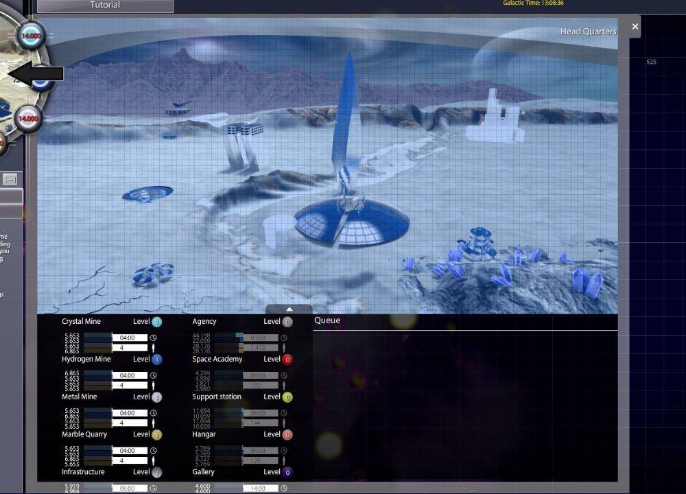Image resolution: width=686 pixels, height=494 pixels.
Task: Click the small panel icon on left sidebar
Action: coord(10,179)
